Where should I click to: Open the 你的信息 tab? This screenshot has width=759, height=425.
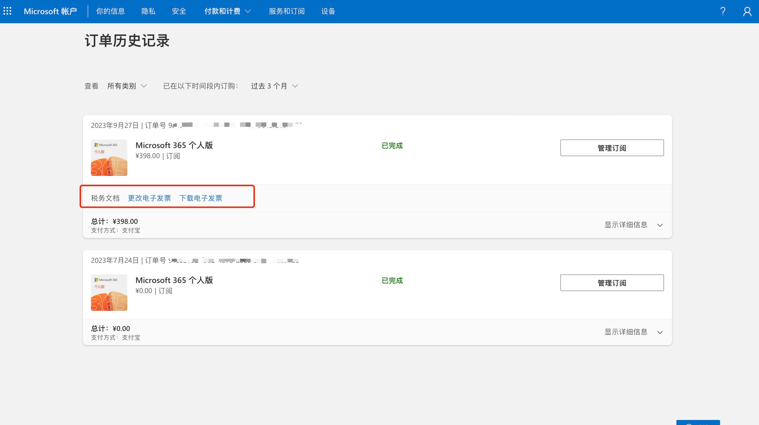pyautogui.click(x=110, y=11)
